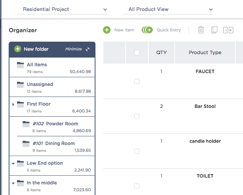Expand the First Floor folder arrow
Viewport: 243px width, 195px height.
pos(13,105)
